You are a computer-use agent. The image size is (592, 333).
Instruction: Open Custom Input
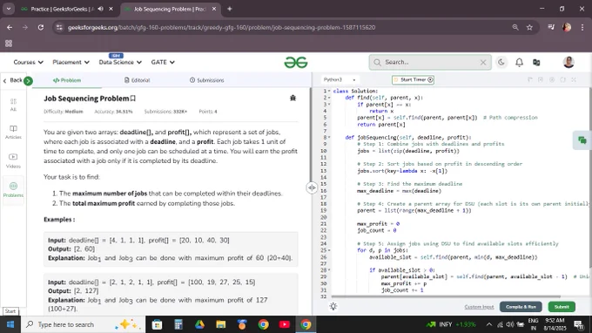point(479,307)
